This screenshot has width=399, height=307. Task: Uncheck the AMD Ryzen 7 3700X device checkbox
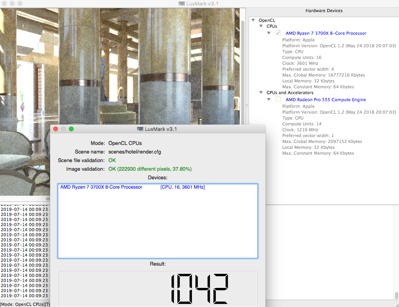coord(278,33)
